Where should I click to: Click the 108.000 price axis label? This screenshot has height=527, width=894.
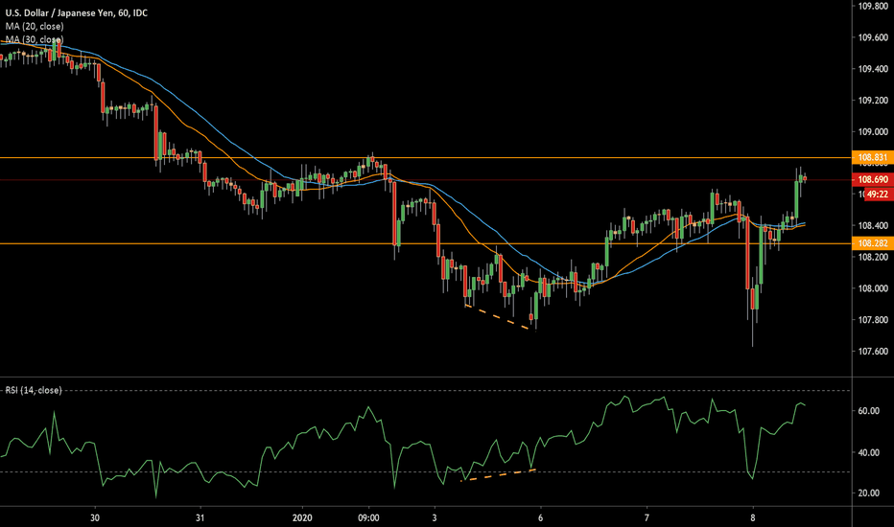click(x=873, y=288)
